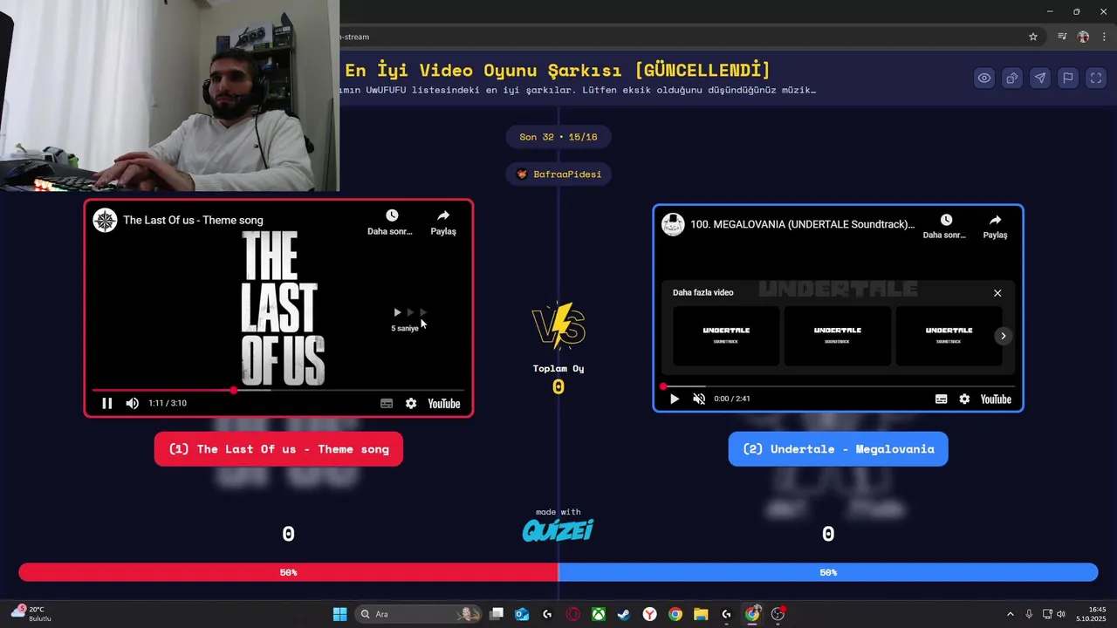The height and width of the screenshot is (628, 1117).
Task: Click The Last Of us - Theme song video title
Action: (193, 220)
